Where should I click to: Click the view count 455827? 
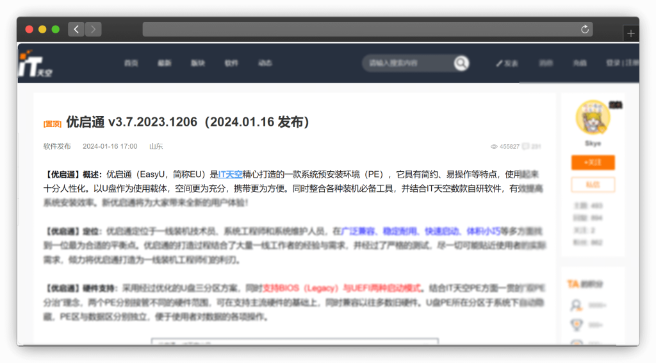(509, 146)
